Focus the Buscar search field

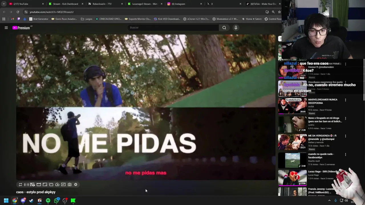pyautogui.click(x=173, y=28)
